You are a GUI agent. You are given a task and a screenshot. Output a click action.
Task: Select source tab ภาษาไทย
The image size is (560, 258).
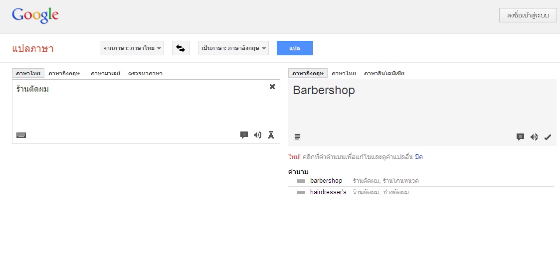coord(28,74)
